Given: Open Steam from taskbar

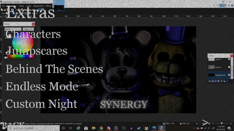Looking at the screenshot, I should point(139,128).
